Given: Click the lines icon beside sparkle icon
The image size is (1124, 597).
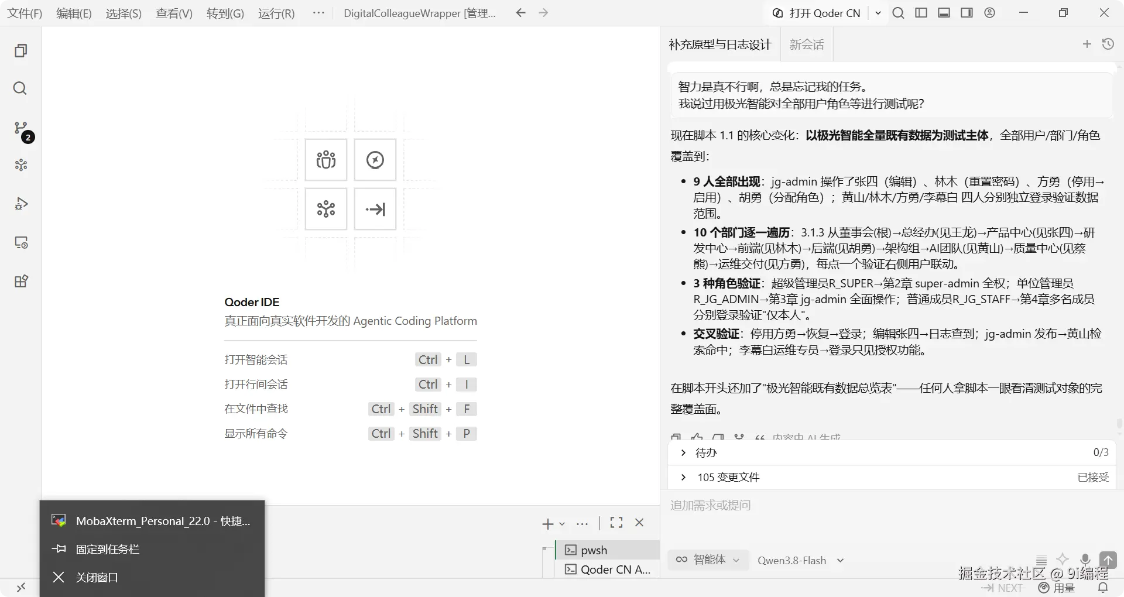Looking at the screenshot, I should pos(1041,560).
